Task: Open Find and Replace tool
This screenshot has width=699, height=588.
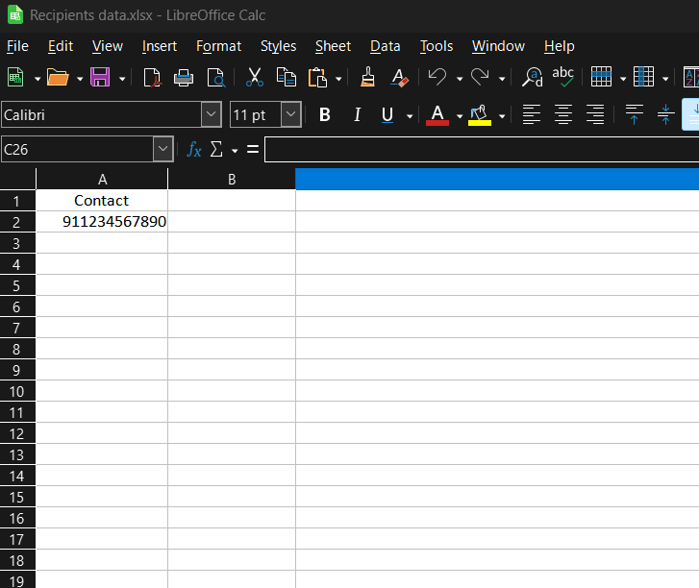Action: 532,78
